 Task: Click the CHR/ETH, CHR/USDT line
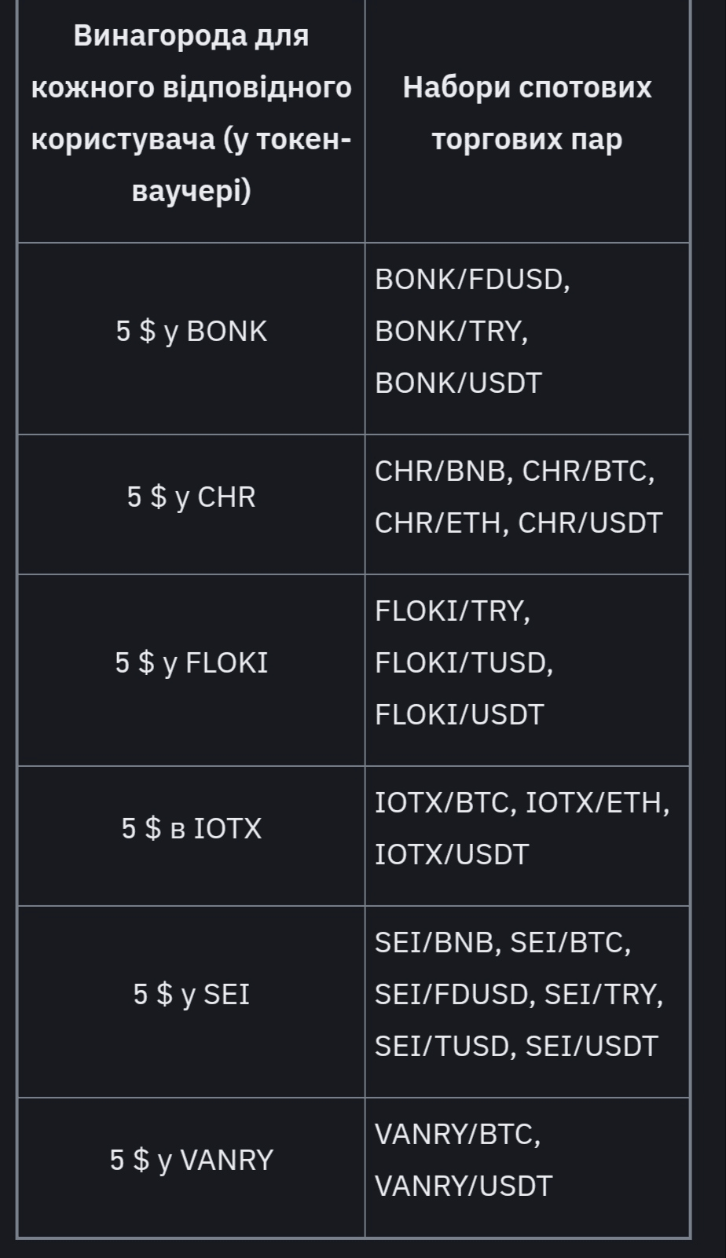click(x=518, y=523)
